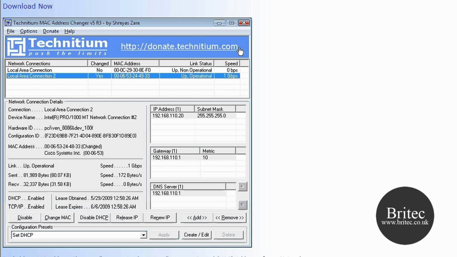Click the Speed column header
Image resolution: width=457 pixels, height=257 pixels.
tap(227, 64)
